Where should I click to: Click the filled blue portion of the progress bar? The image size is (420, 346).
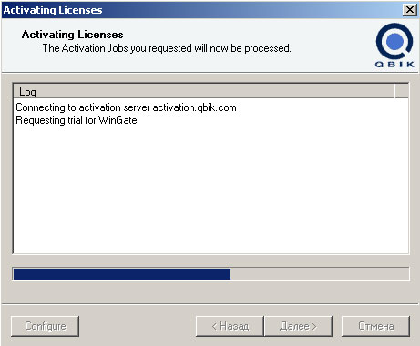[122, 274]
